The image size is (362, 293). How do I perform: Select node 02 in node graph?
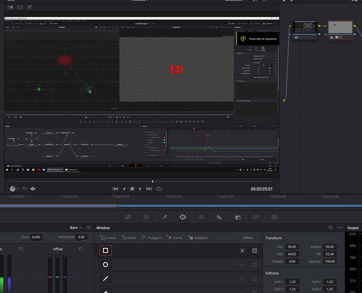point(340,30)
